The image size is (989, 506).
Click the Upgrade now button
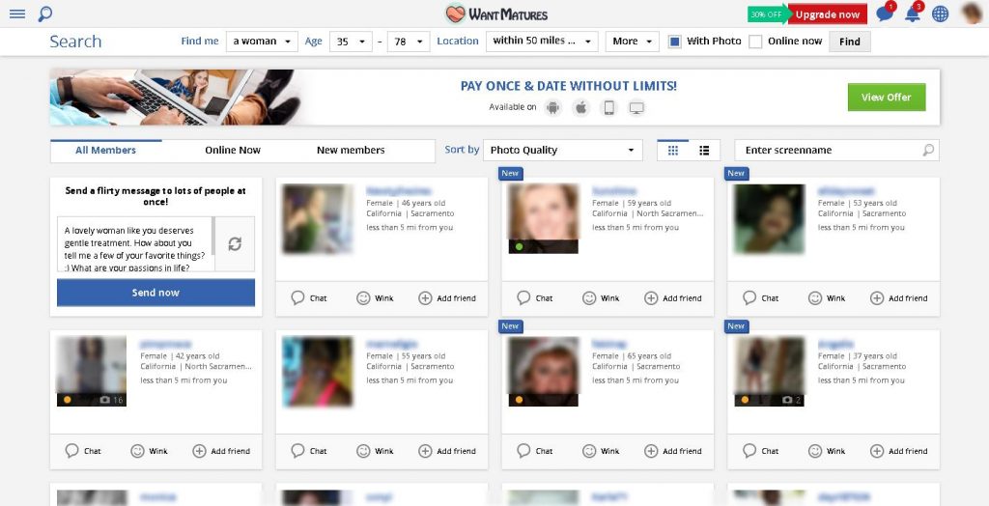coord(828,14)
